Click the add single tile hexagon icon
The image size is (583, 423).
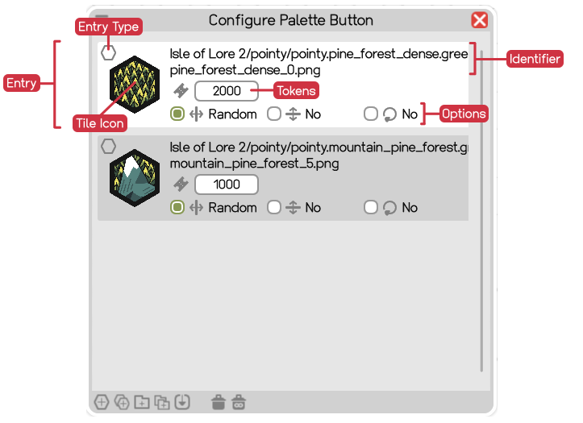[x=102, y=402]
